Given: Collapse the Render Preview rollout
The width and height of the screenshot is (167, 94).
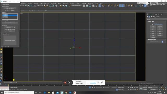Looking at the screenshot, I should click(x=6, y=34).
